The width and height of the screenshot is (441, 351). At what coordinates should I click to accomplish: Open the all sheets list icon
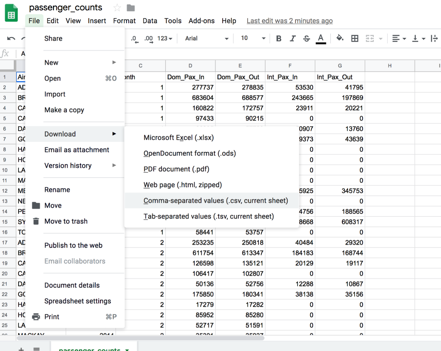36,349
